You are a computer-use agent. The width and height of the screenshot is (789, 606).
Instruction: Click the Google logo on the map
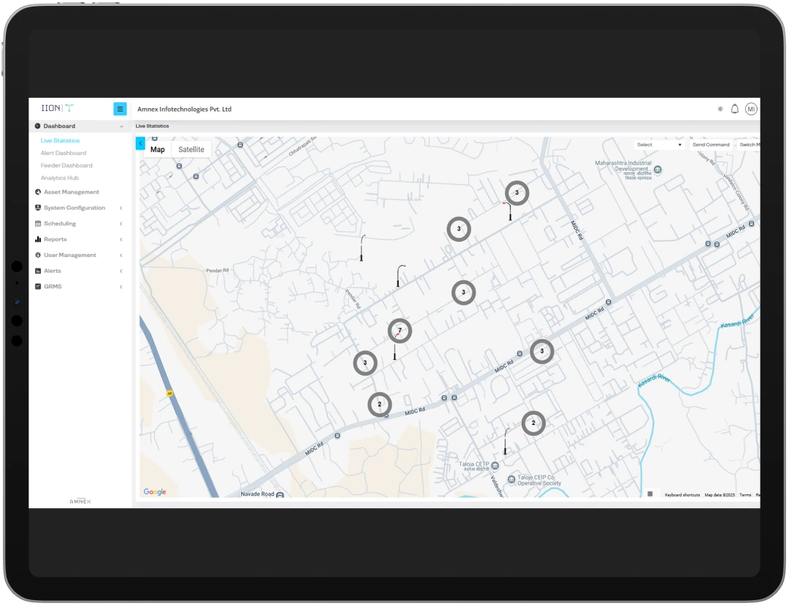coord(155,492)
